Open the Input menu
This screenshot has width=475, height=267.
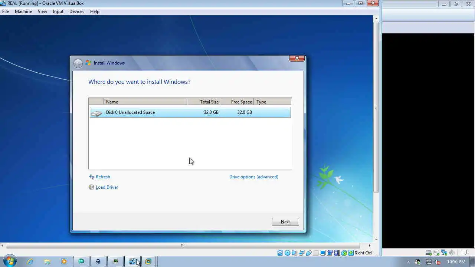pyautogui.click(x=58, y=11)
